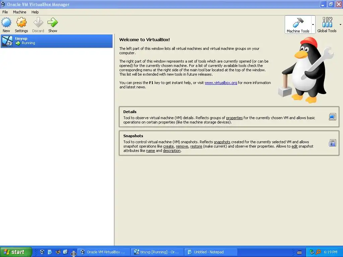Click the Running status text of tinyxp
The image size is (343, 257).
point(28,43)
